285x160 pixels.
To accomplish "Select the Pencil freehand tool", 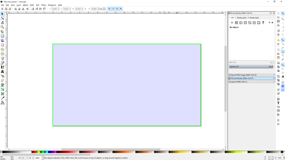I will pos(2,58).
